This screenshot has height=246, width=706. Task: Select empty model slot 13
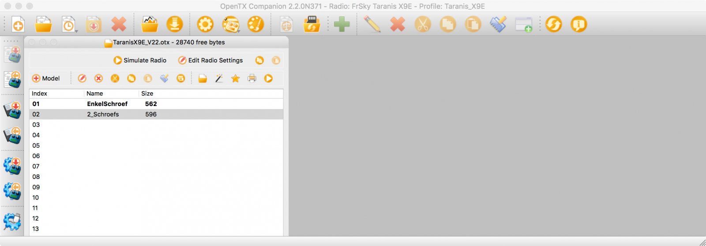click(x=156, y=229)
